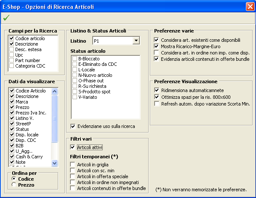
Task: Enable Considera art. in ordine non imp.
Action: [156, 53]
